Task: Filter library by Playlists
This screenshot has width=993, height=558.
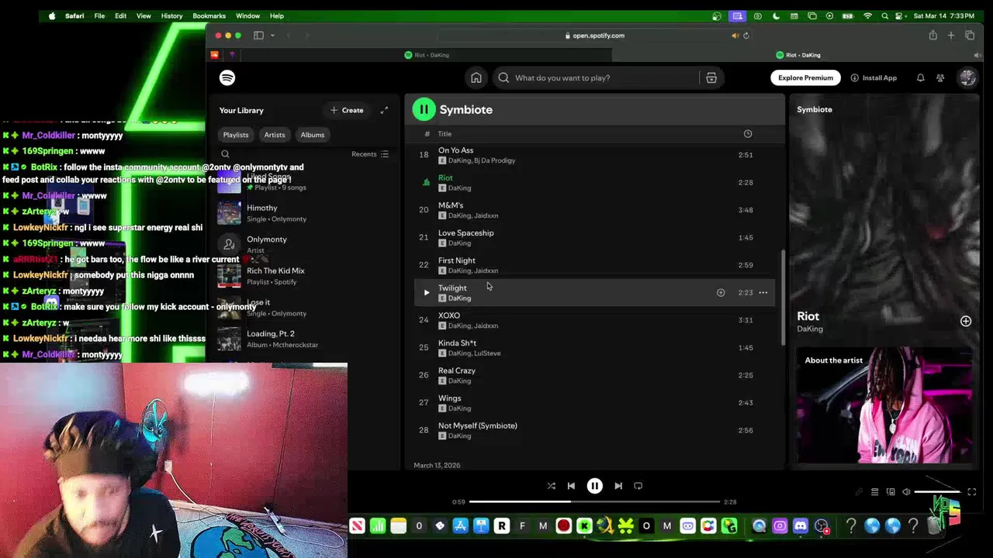Action: [236, 135]
